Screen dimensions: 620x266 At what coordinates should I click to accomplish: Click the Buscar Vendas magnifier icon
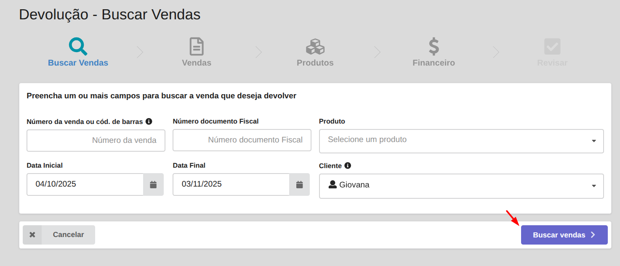(78, 47)
